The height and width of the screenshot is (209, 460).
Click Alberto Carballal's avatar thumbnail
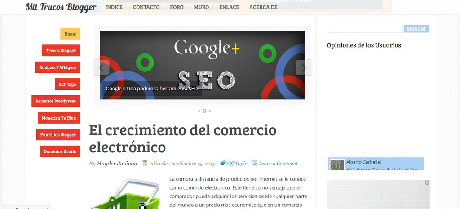point(337,165)
